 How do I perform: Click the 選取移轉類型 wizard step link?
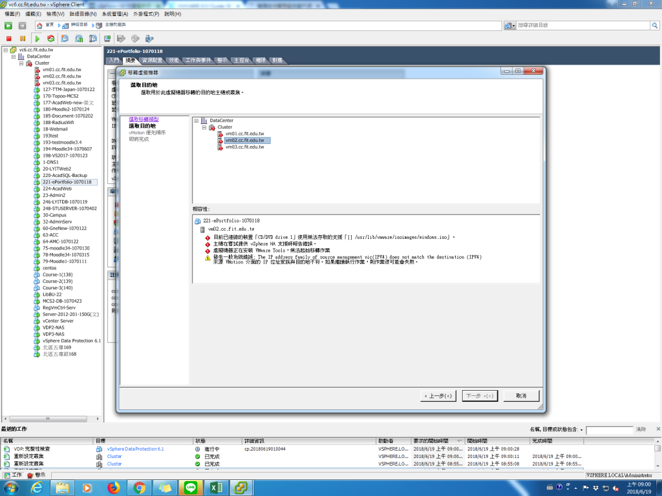point(144,119)
